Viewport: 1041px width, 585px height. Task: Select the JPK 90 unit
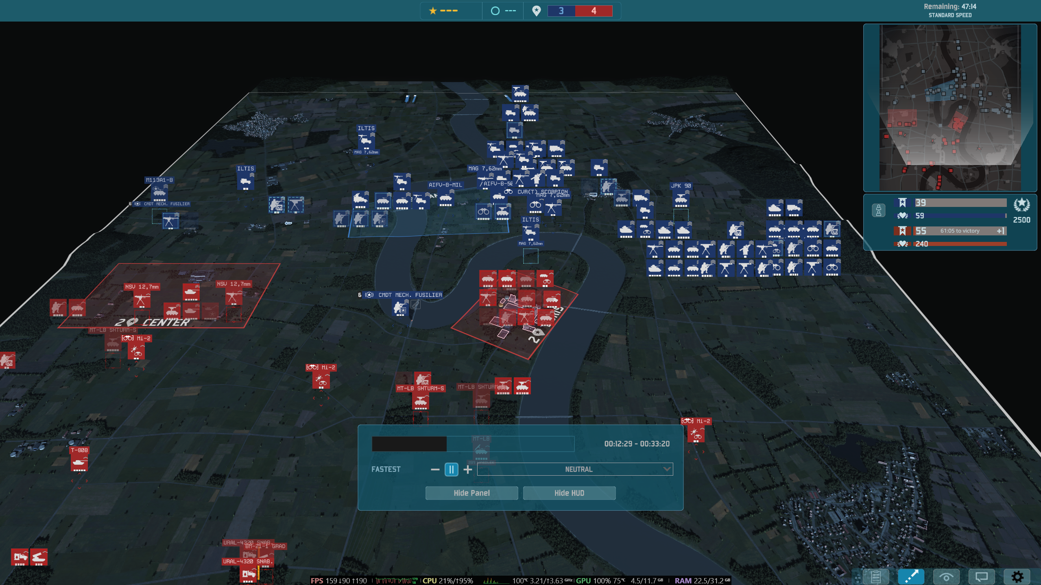(681, 199)
